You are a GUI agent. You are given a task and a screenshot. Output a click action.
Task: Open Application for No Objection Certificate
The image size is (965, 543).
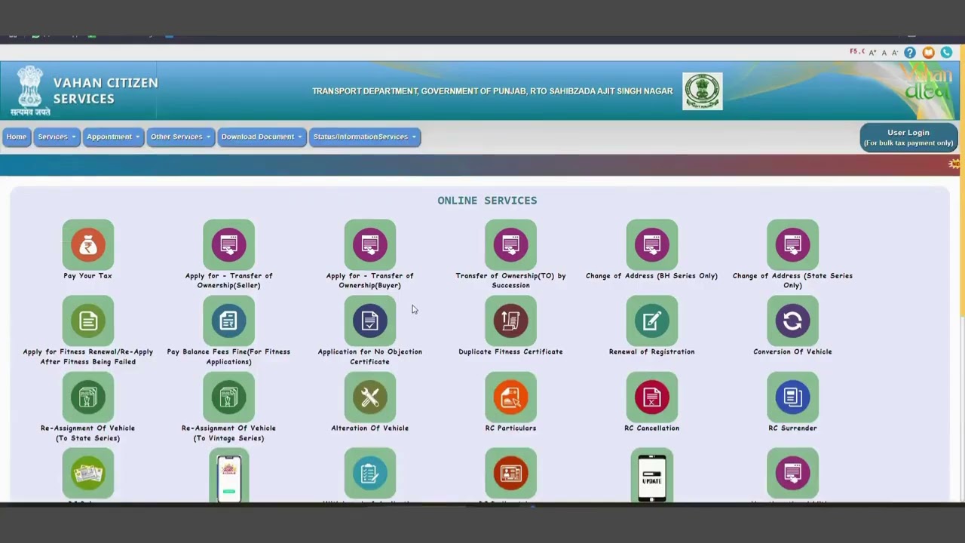tap(369, 321)
